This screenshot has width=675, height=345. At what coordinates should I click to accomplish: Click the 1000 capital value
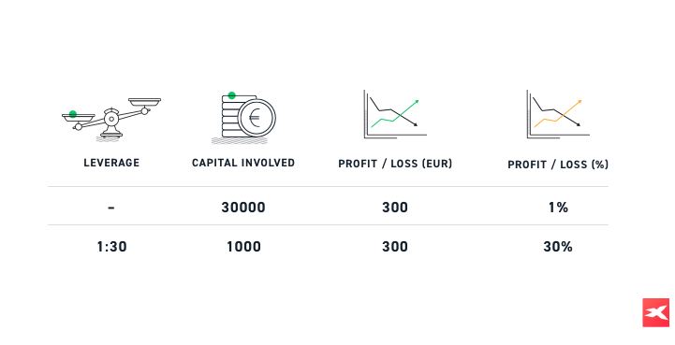click(x=243, y=247)
